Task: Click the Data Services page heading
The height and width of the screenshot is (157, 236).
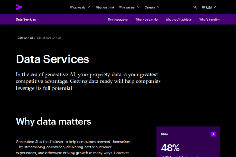Action: 53,59
